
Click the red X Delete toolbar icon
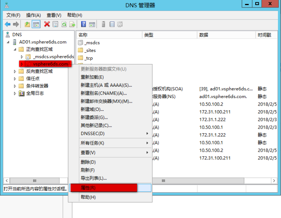(47, 24)
